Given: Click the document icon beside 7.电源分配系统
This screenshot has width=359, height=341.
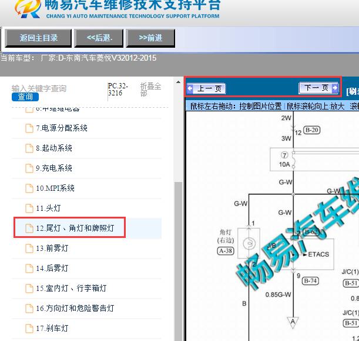Looking at the screenshot, I should click(x=29, y=128).
